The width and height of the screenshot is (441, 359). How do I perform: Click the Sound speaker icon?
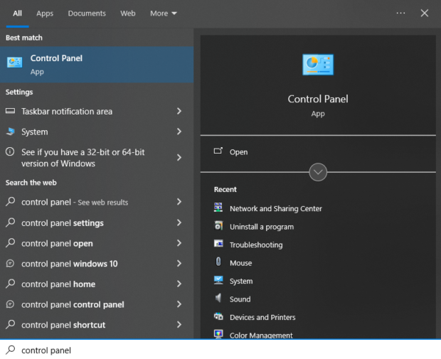218,298
